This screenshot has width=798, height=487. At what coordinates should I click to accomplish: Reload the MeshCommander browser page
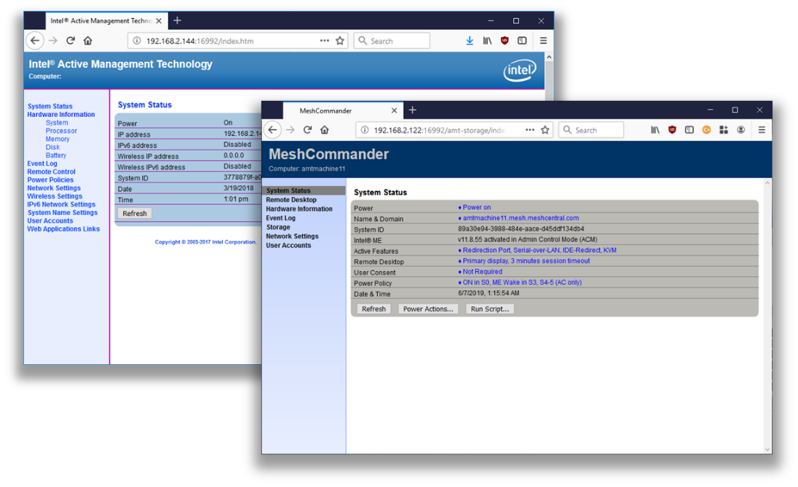pos(307,130)
